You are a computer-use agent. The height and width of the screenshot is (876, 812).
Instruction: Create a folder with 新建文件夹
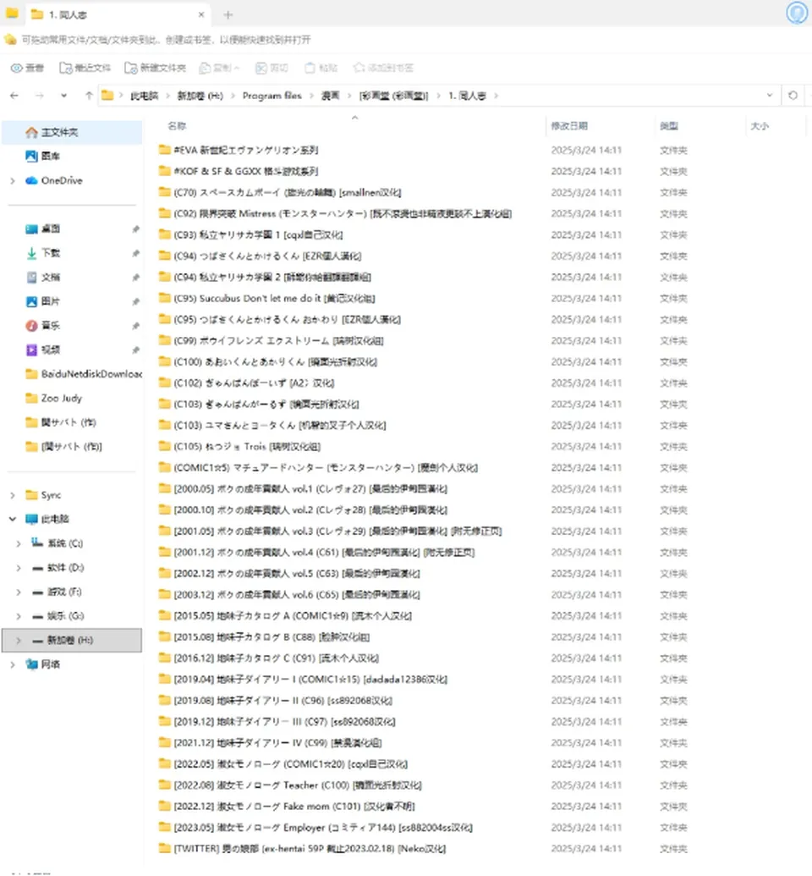pyautogui.click(x=155, y=69)
